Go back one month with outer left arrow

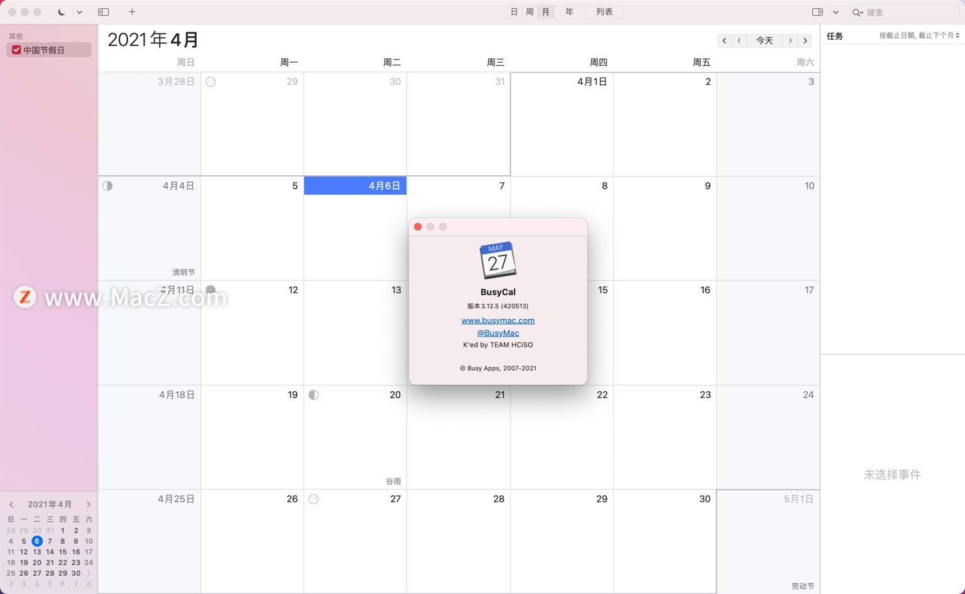coord(724,41)
